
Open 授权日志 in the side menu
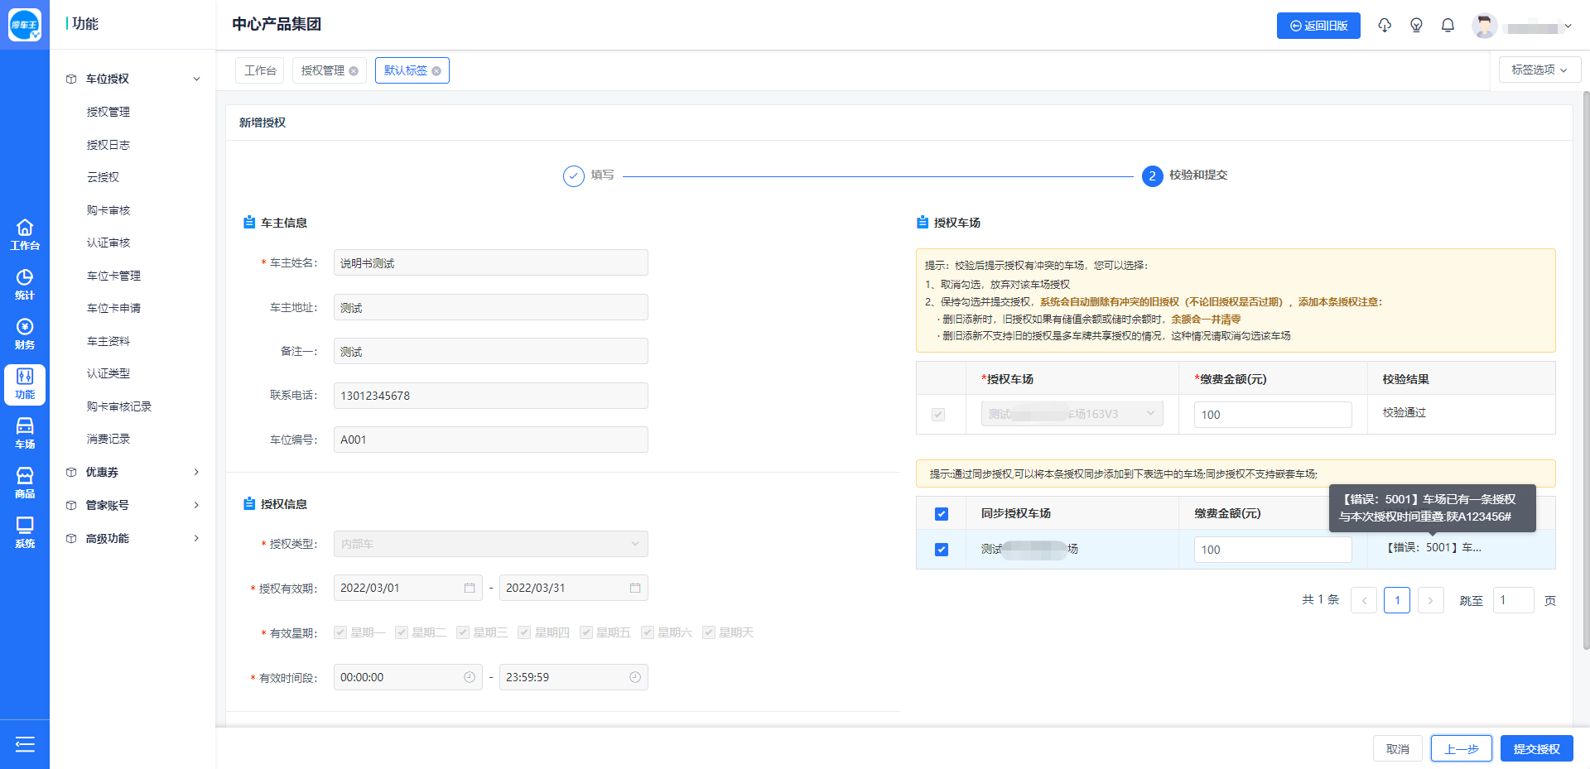coord(108,145)
